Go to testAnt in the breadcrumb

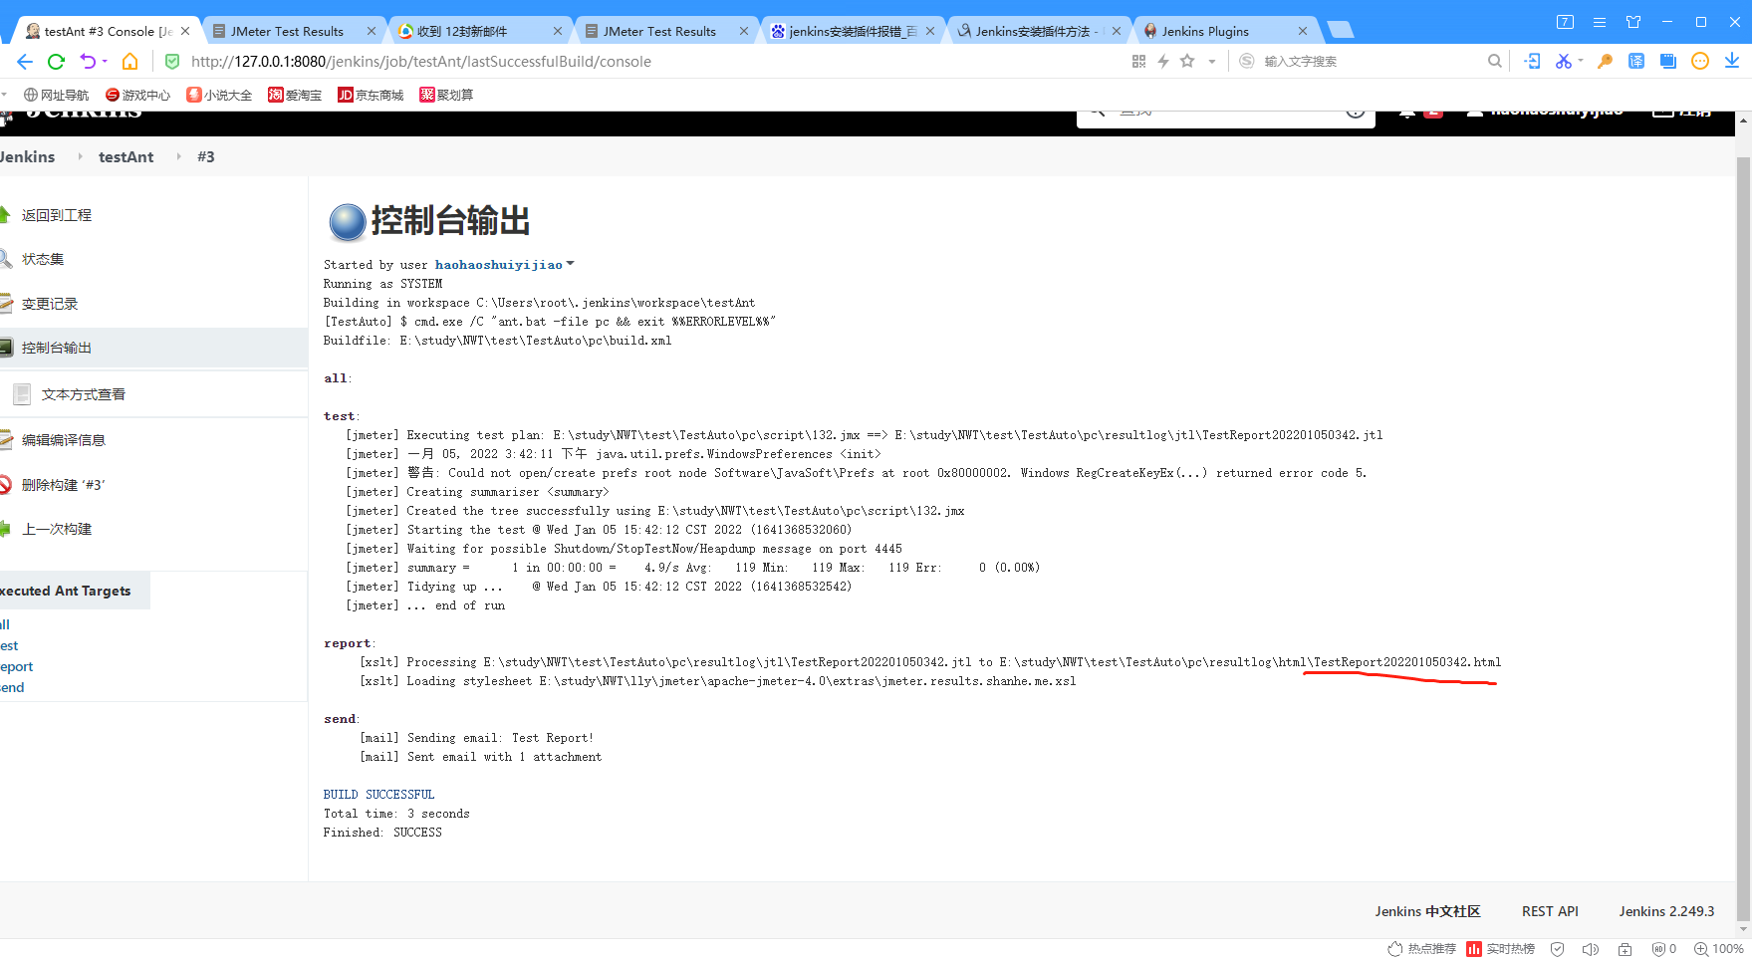coord(126,157)
